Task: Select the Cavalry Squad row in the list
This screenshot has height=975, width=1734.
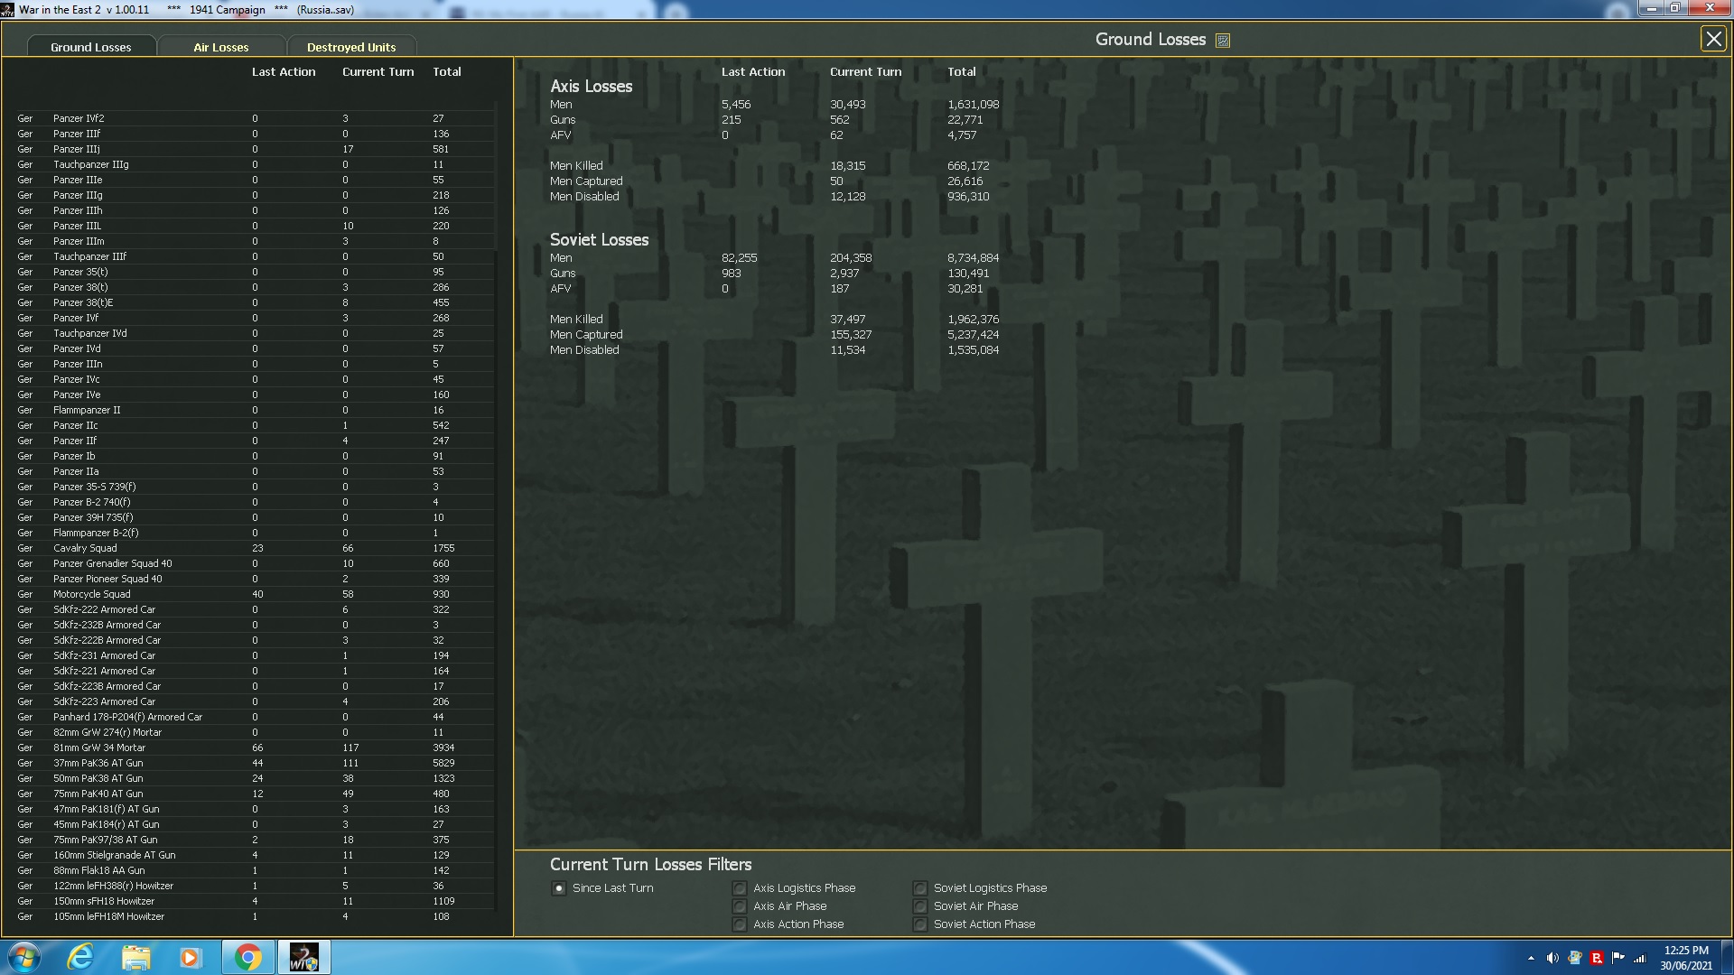Action: (84, 548)
